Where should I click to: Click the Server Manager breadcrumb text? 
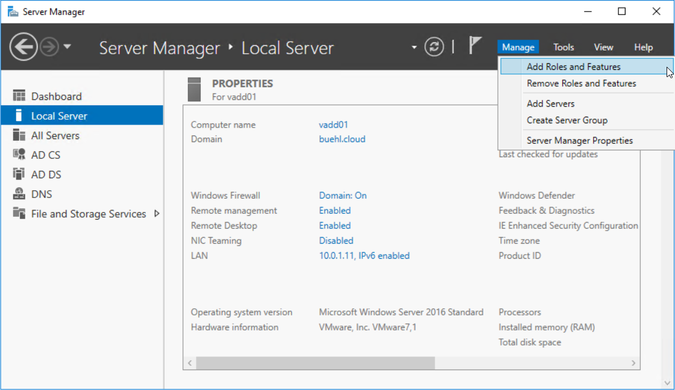[x=159, y=48]
